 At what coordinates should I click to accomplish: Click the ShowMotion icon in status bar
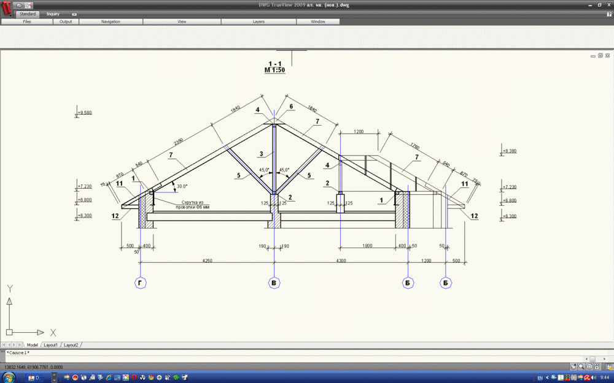pos(597,366)
